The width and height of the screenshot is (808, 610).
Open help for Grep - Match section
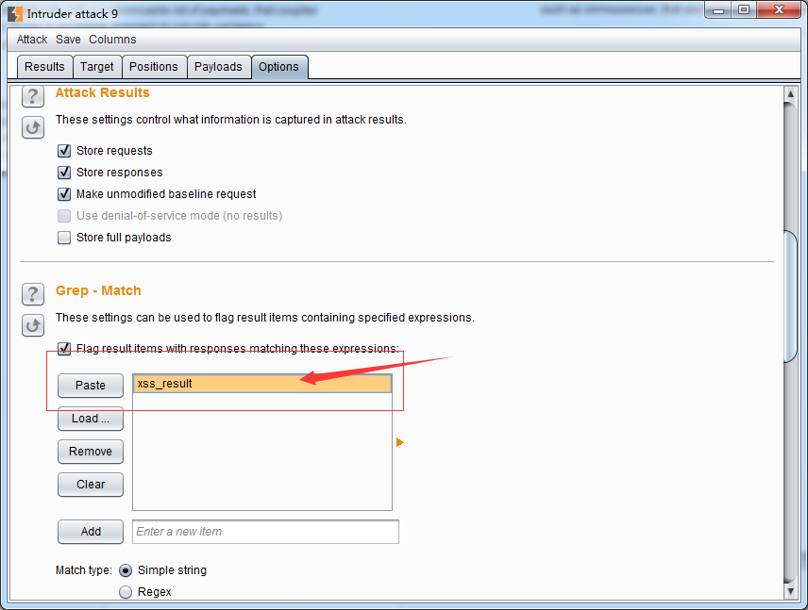pyautogui.click(x=33, y=293)
